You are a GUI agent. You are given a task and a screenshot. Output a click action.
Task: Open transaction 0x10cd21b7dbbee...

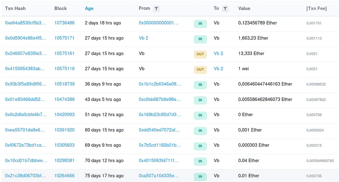pyautogui.click(x=26, y=160)
